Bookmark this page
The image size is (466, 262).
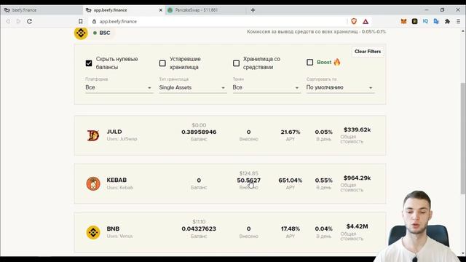[81, 21]
